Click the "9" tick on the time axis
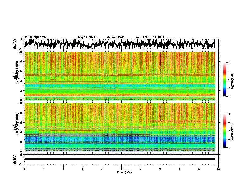The height and width of the screenshot is (190, 246). 199,170
